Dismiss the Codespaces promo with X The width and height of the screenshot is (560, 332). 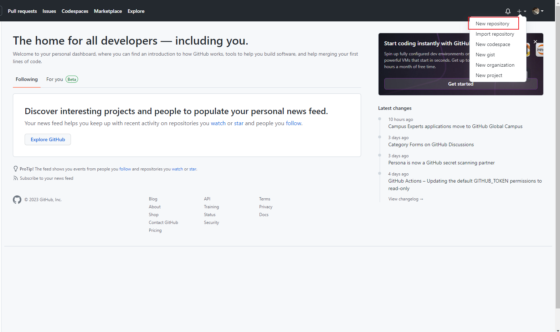click(x=535, y=42)
